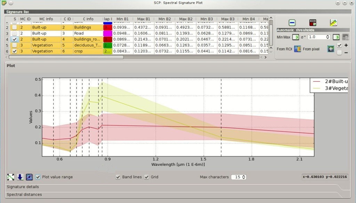Sort by the MC Info column header
The image size is (356, 203).
(x=46, y=19)
